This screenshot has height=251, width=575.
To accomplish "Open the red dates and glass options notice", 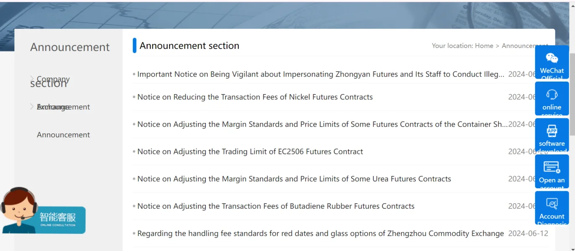I will coord(320,233).
